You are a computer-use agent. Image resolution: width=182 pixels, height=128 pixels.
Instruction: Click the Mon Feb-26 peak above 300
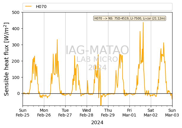point(57,40)
